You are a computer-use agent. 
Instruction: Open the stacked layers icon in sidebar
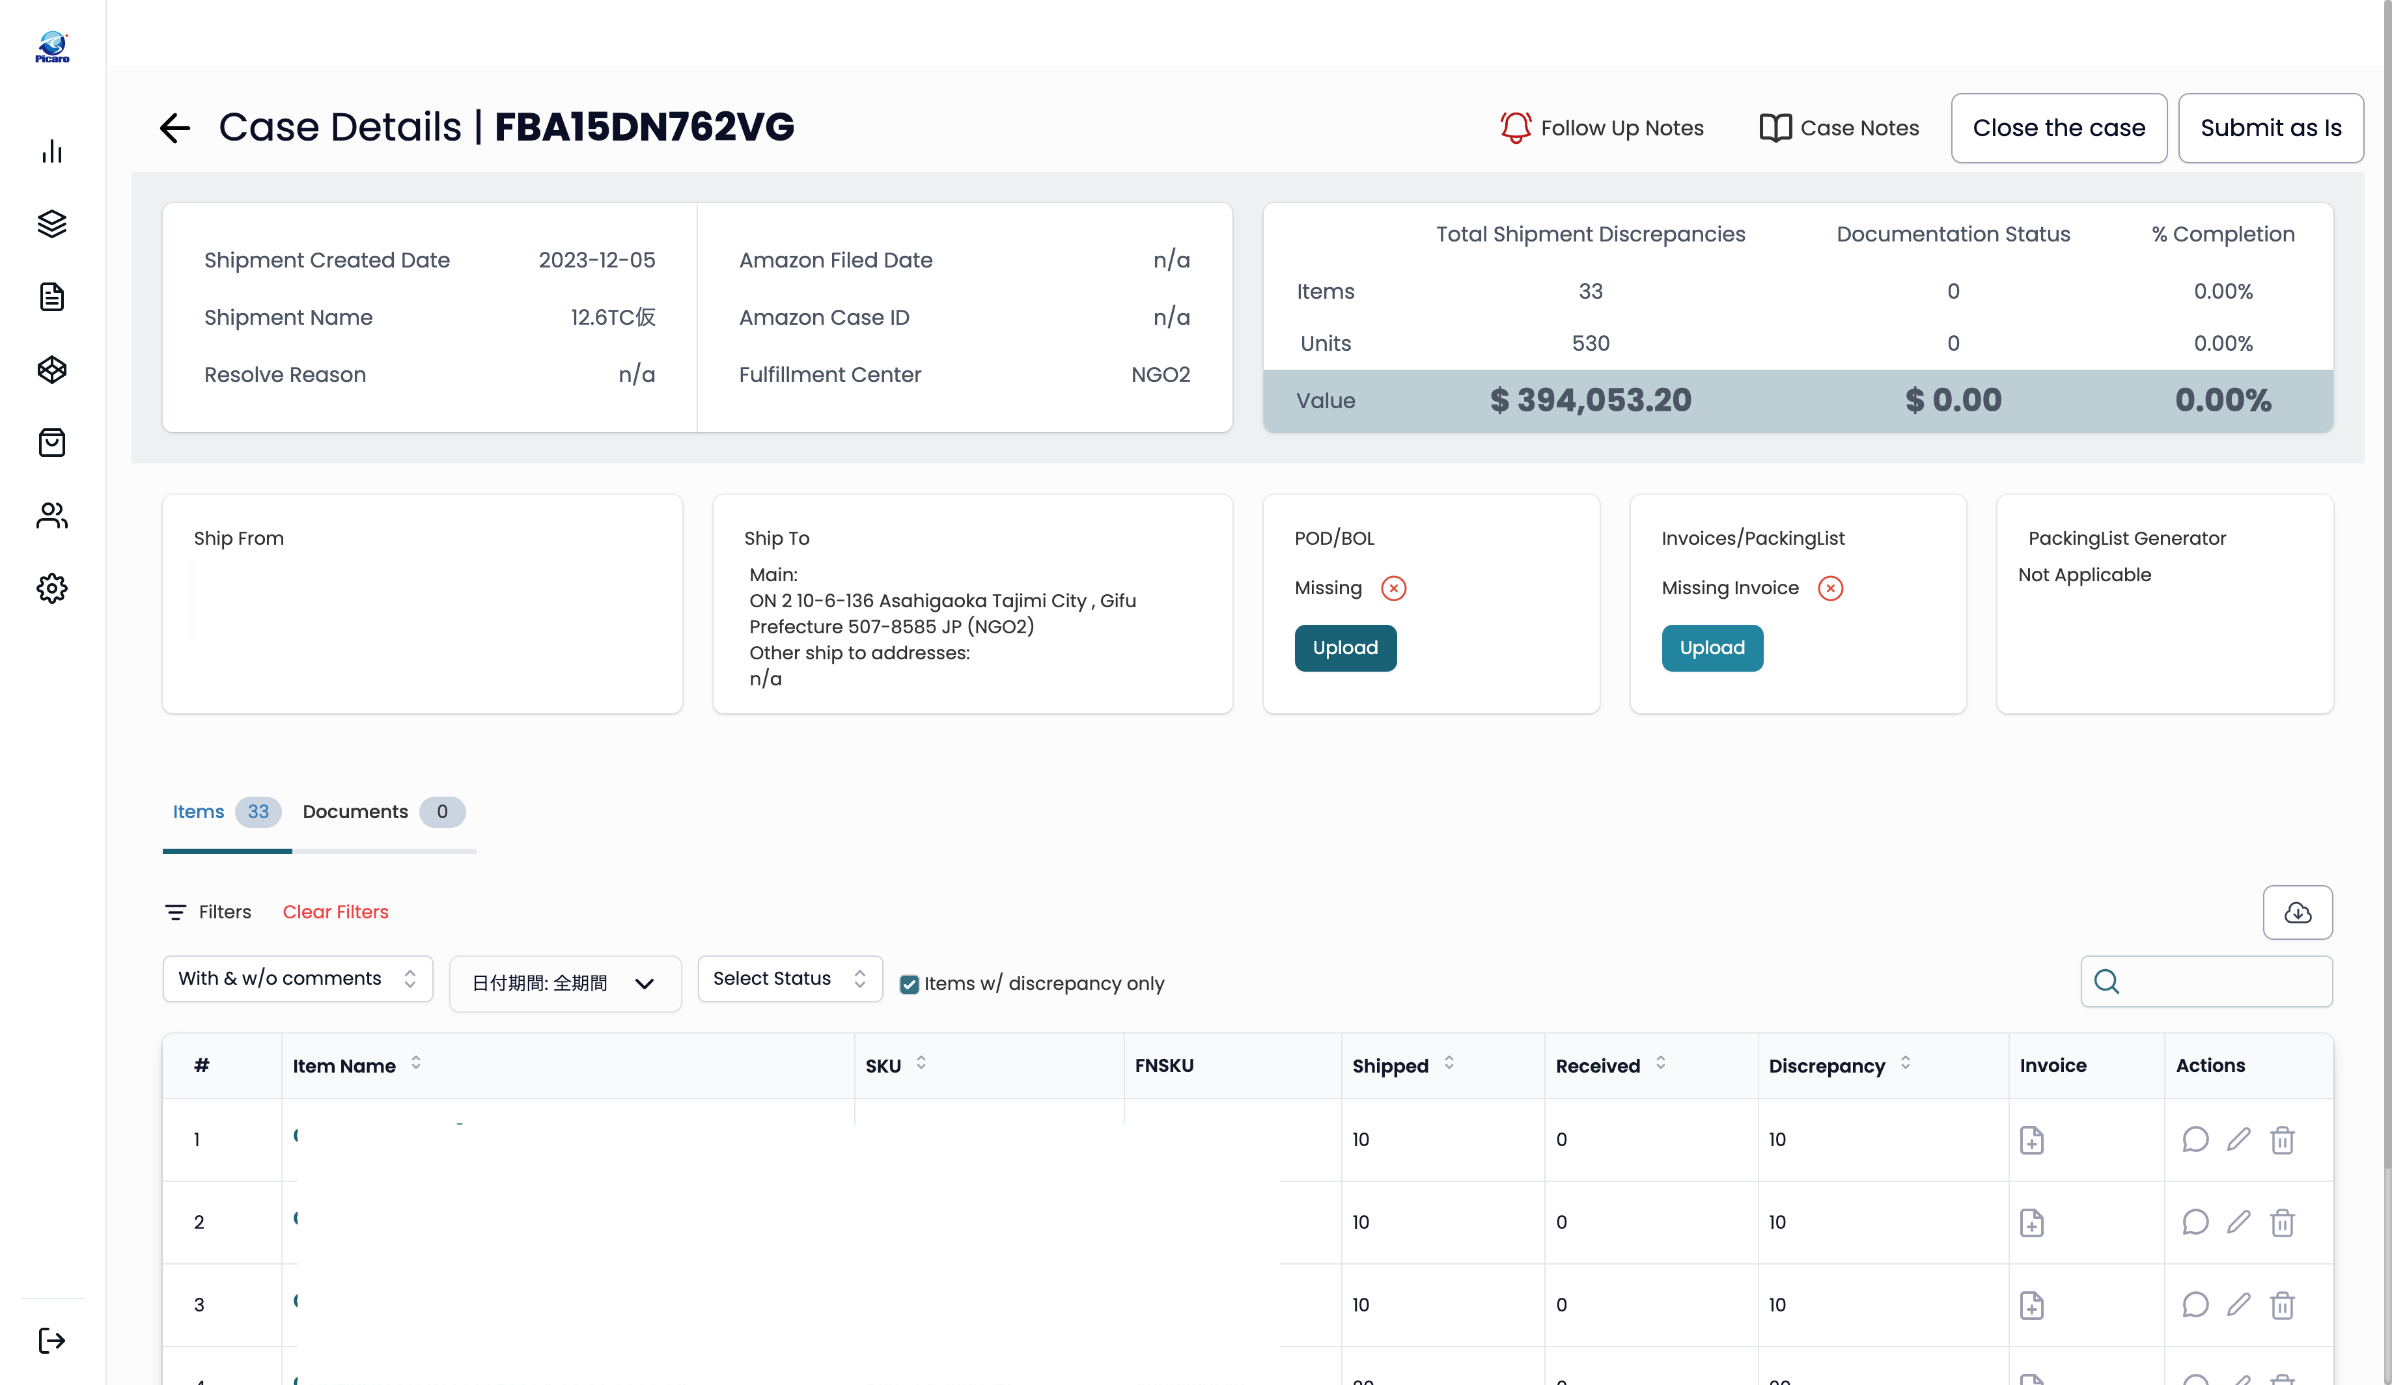pyautogui.click(x=52, y=225)
